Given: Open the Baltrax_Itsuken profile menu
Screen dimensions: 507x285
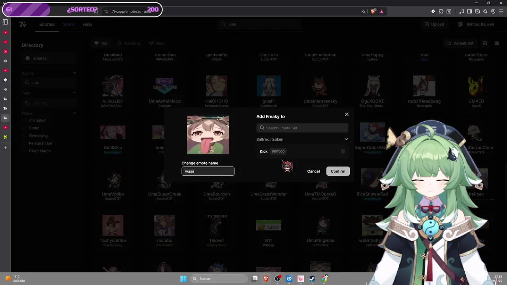Looking at the screenshot, I should pos(476,24).
